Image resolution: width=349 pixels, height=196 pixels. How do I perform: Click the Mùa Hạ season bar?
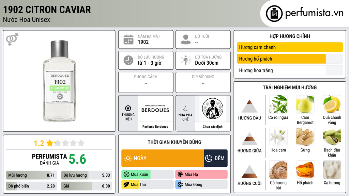tap(201, 175)
